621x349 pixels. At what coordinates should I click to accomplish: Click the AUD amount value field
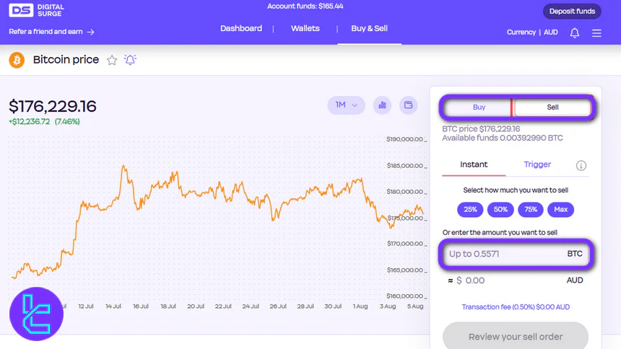[516, 280]
